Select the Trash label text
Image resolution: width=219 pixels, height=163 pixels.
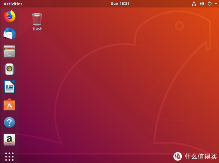(37, 29)
